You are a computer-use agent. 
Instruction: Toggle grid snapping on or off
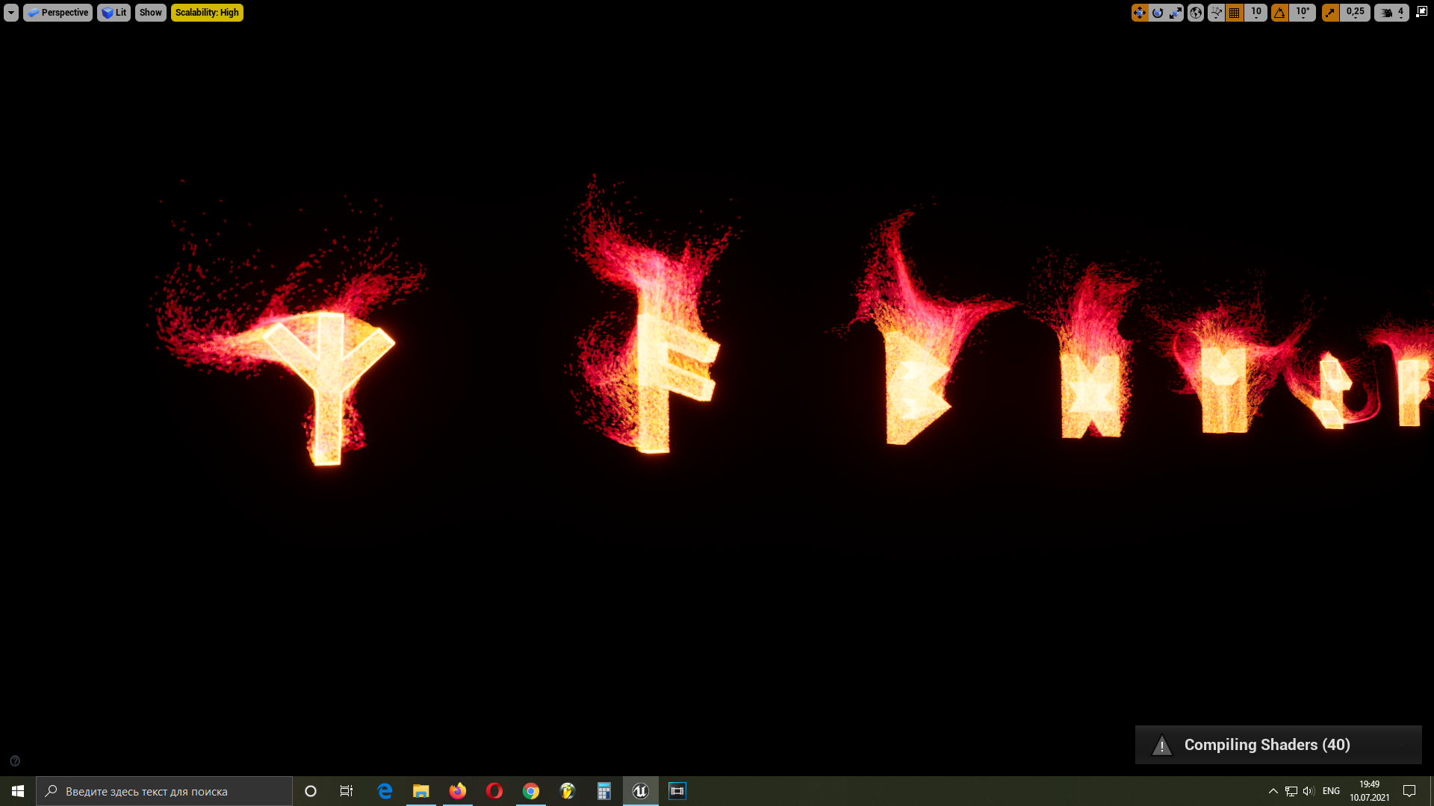point(1235,13)
